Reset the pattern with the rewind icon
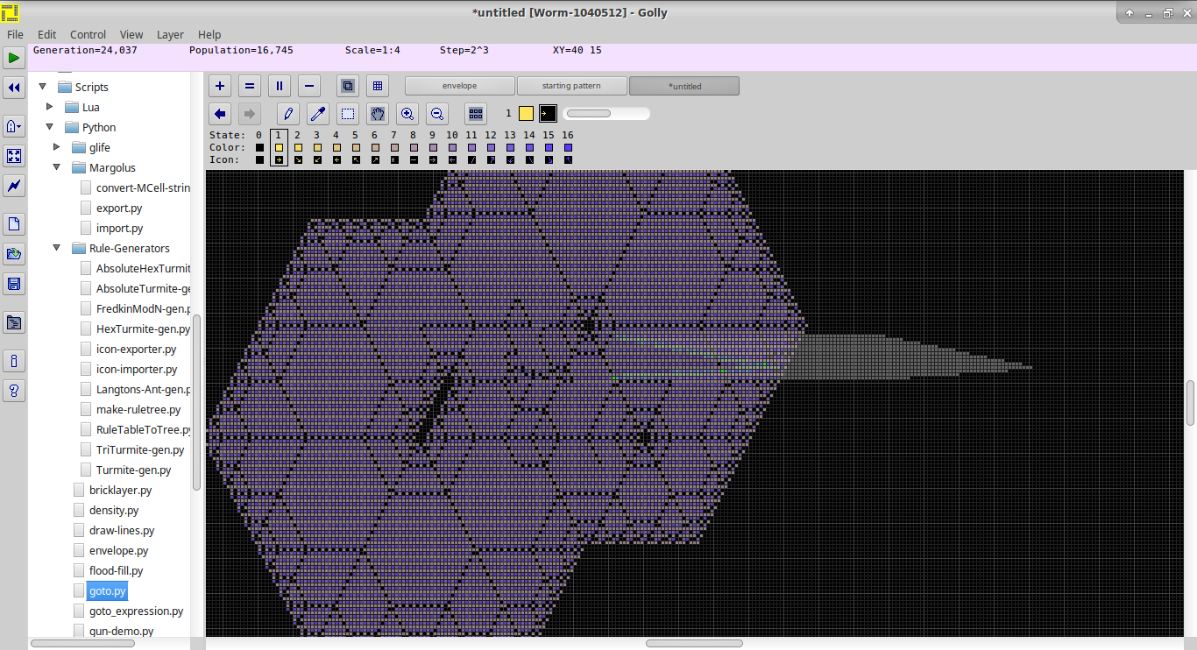1197x650 pixels. [x=14, y=88]
